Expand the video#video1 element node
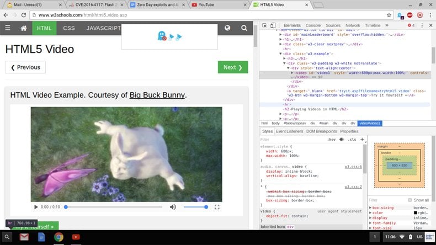The height and width of the screenshot is (245, 436). pyautogui.click(x=292, y=73)
